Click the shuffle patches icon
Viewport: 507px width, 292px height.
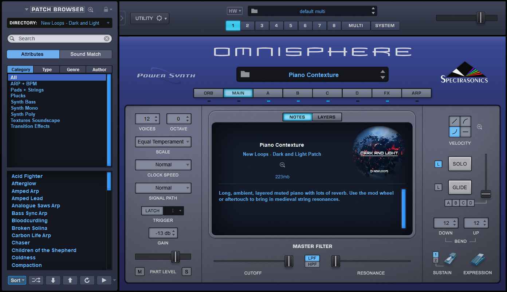[x=36, y=280]
